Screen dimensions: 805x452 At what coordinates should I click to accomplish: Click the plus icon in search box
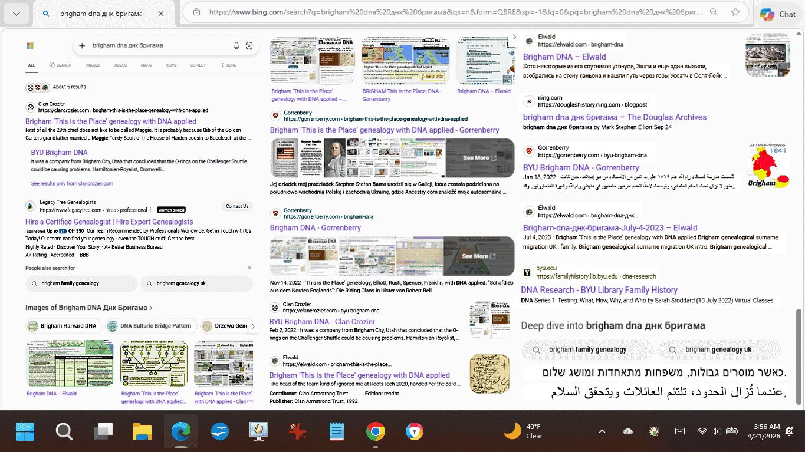(x=82, y=46)
